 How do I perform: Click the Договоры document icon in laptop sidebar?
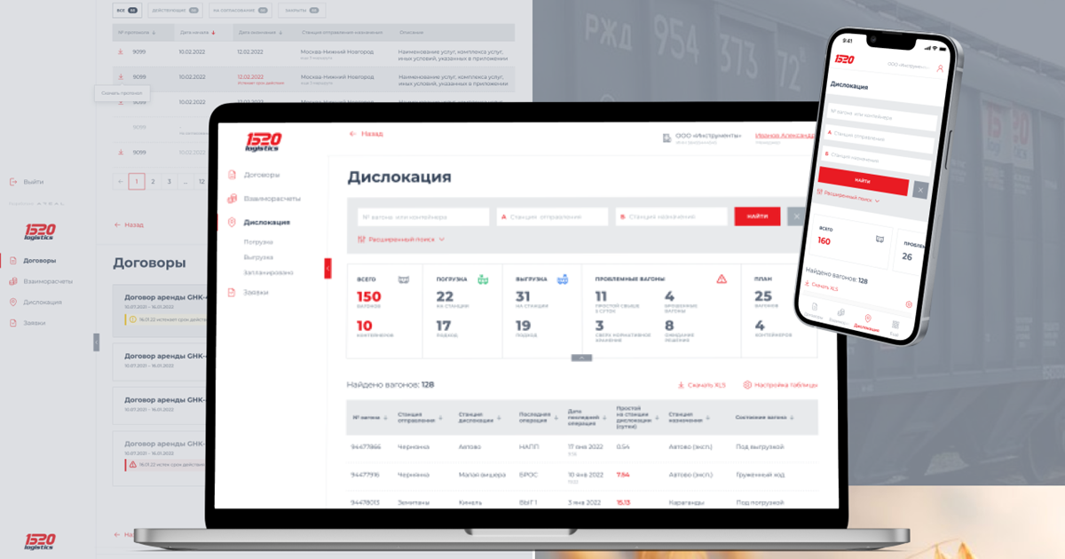pyautogui.click(x=233, y=175)
